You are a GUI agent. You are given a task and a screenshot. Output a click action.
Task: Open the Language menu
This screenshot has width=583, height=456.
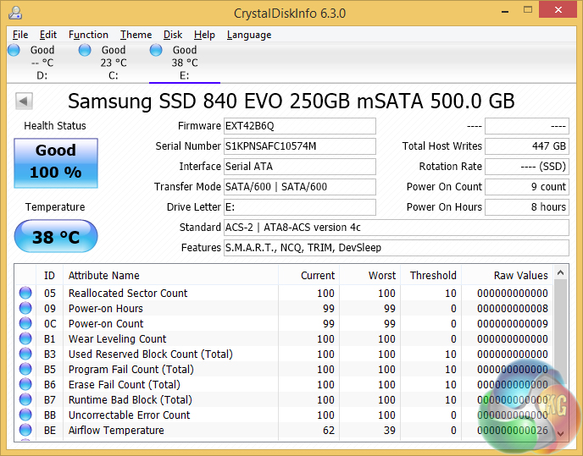click(x=249, y=35)
